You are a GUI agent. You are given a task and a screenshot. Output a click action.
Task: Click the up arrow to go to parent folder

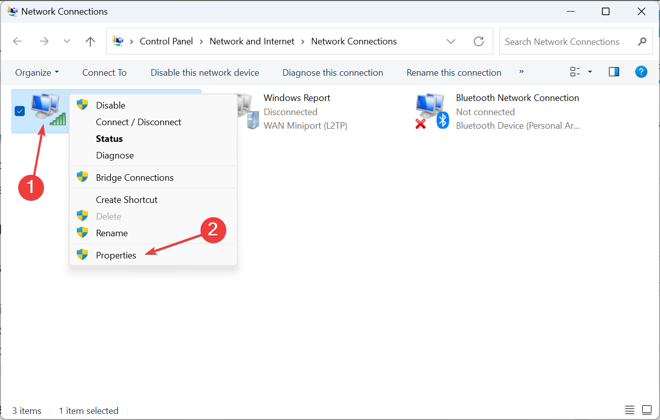point(90,41)
